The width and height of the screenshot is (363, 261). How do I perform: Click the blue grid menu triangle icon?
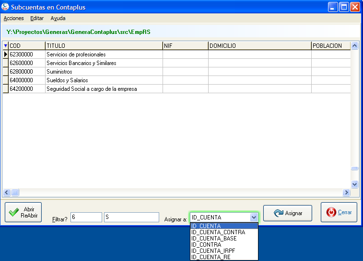(x=6, y=46)
